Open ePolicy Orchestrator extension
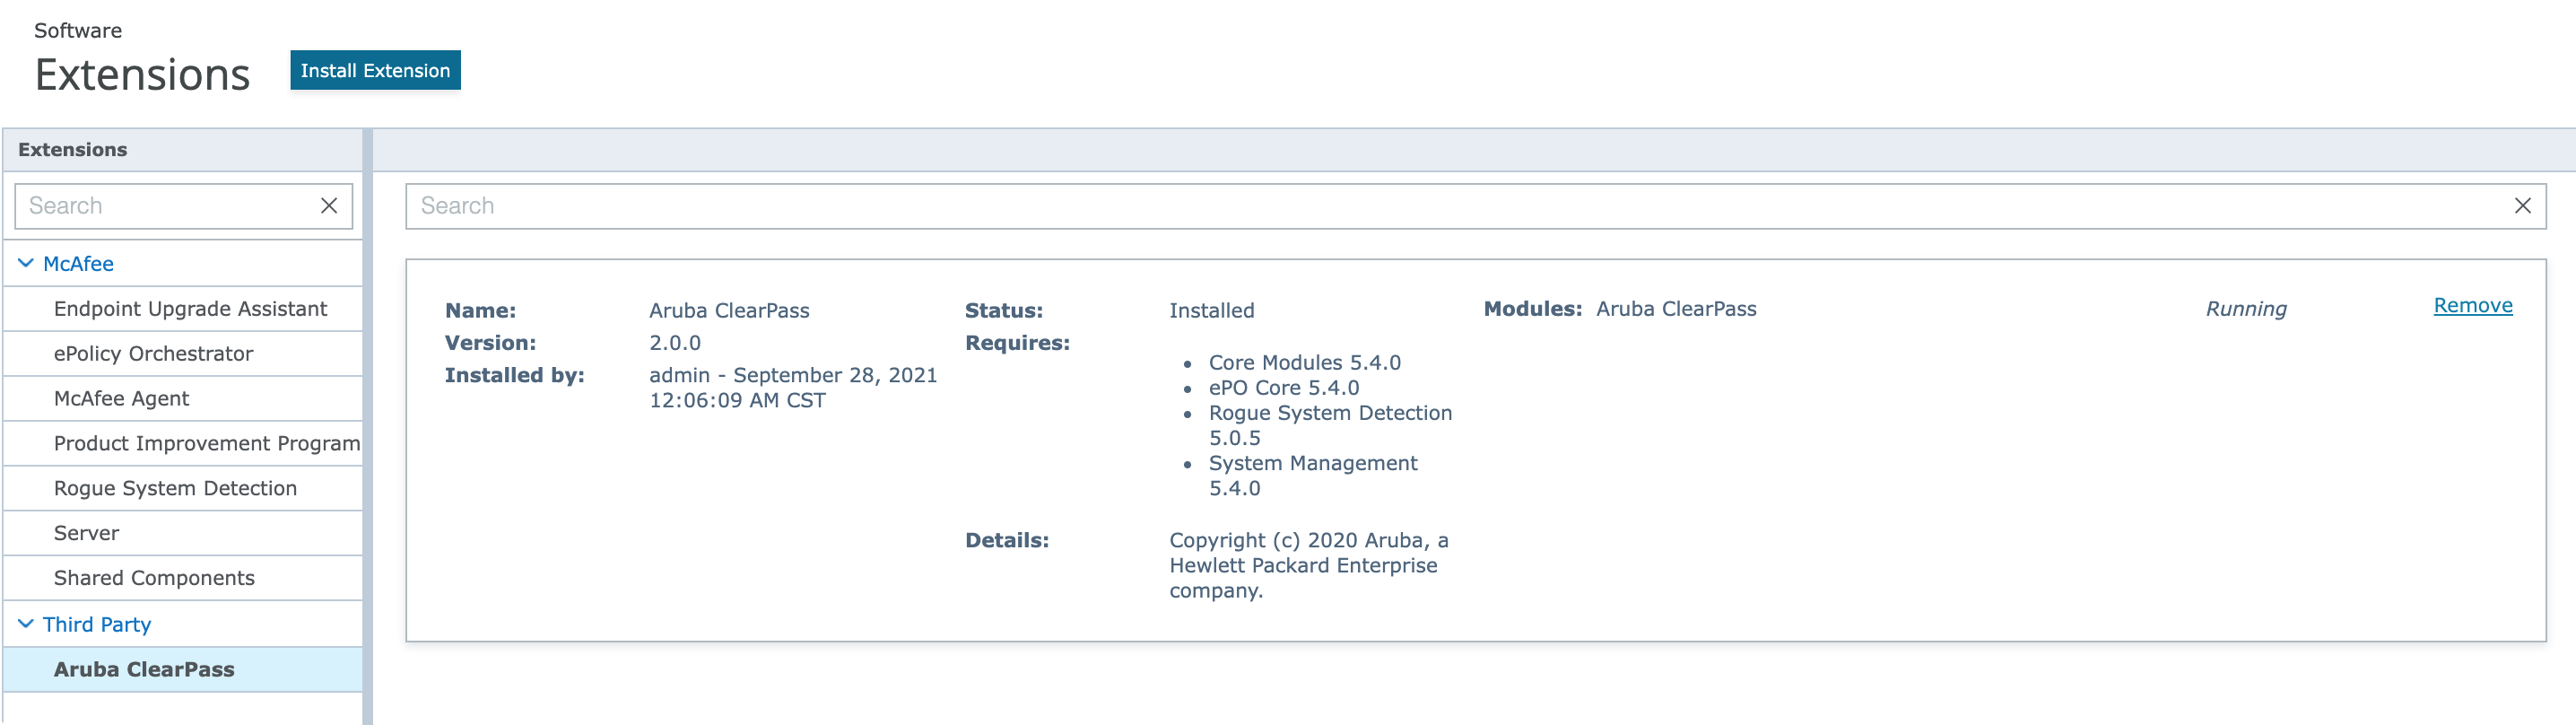2576x725 pixels. pos(183,353)
